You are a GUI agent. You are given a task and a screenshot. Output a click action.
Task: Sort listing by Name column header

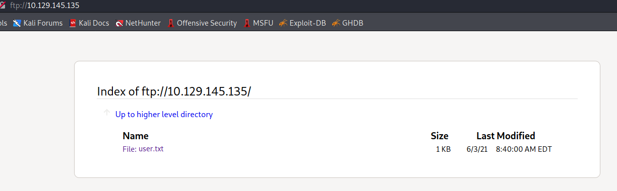tap(136, 136)
